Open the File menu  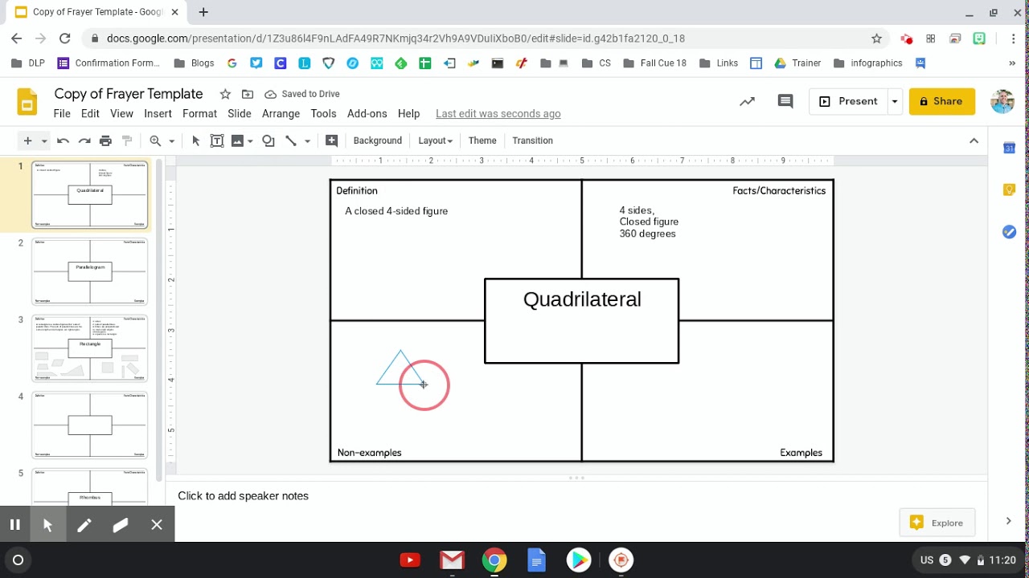[62, 114]
